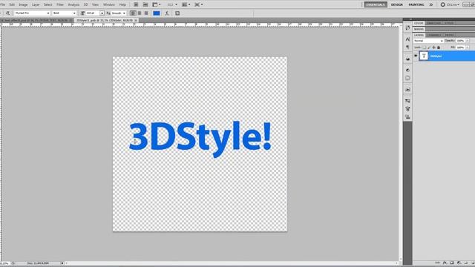Switch to the Color panel tab
Viewport: 475px width, 267px height.
pyautogui.click(x=419, y=23)
